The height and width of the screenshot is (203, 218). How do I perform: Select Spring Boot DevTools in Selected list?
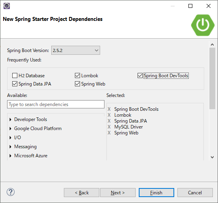point(136,109)
